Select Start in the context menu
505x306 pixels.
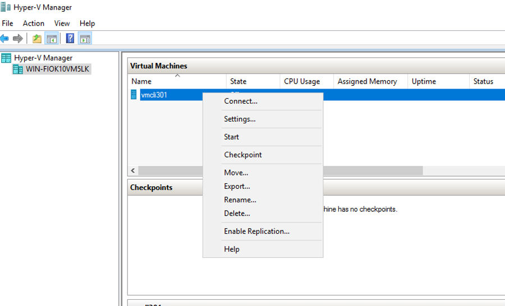click(x=263, y=137)
